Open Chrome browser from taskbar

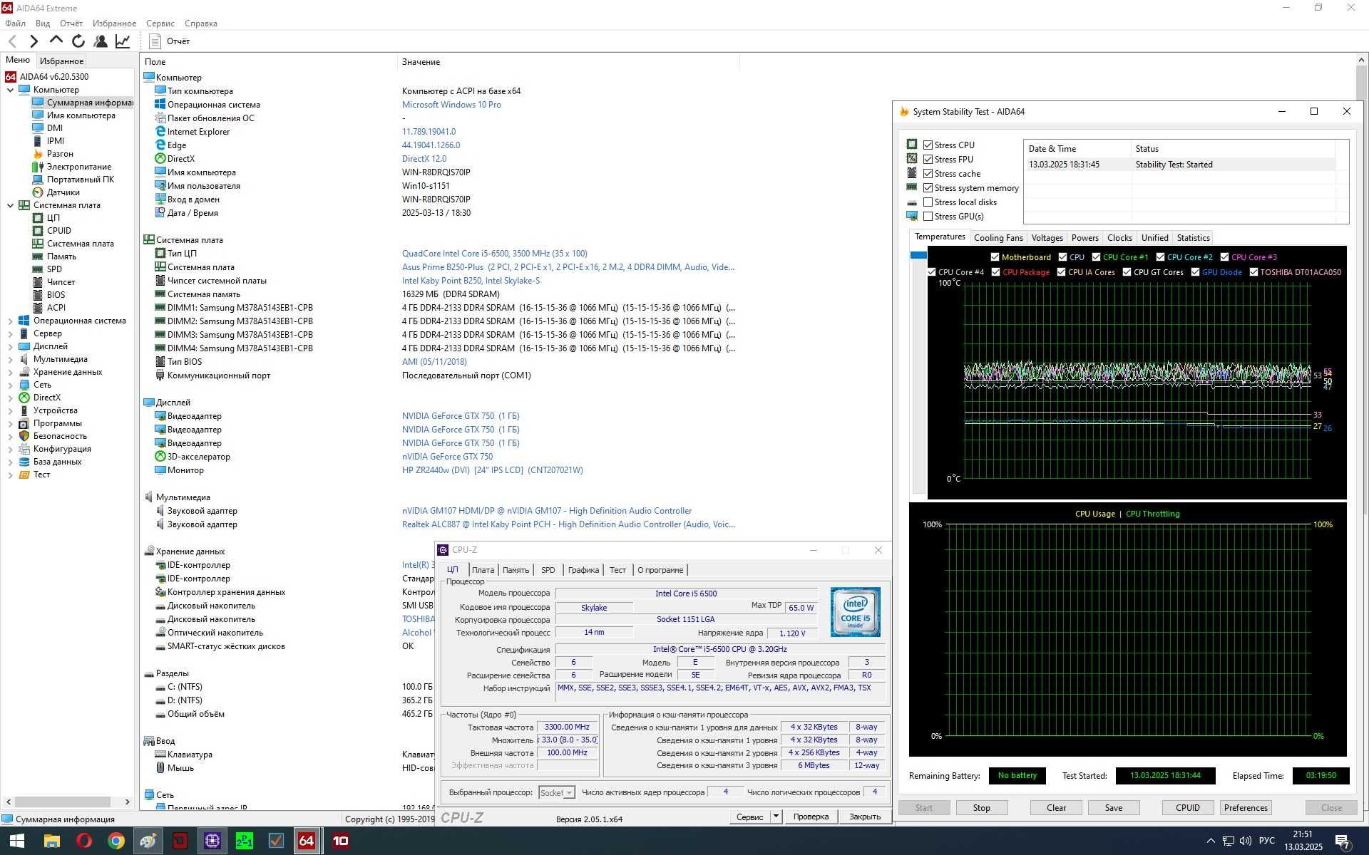116,841
